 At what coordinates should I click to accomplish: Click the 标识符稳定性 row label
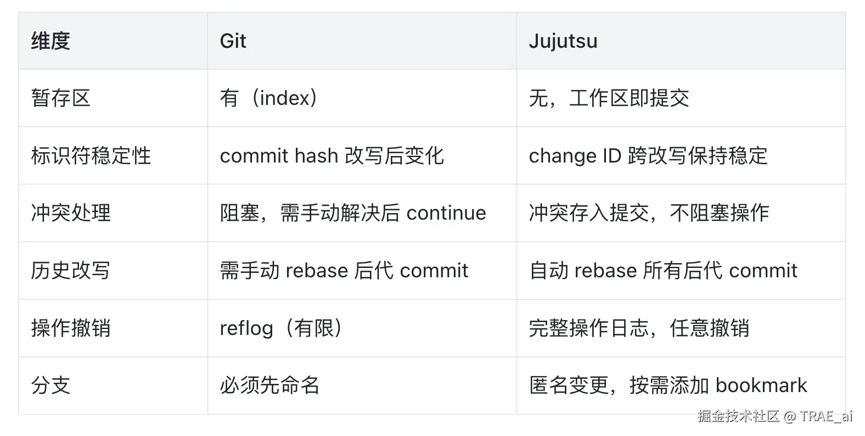(x=91, y=156)
